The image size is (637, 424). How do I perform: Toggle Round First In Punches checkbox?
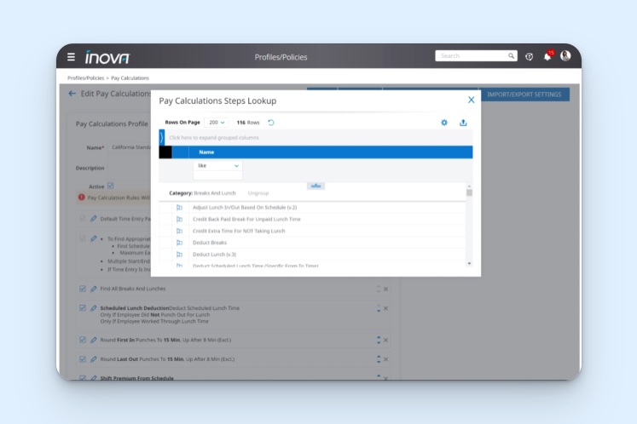(x=83, y=340)
